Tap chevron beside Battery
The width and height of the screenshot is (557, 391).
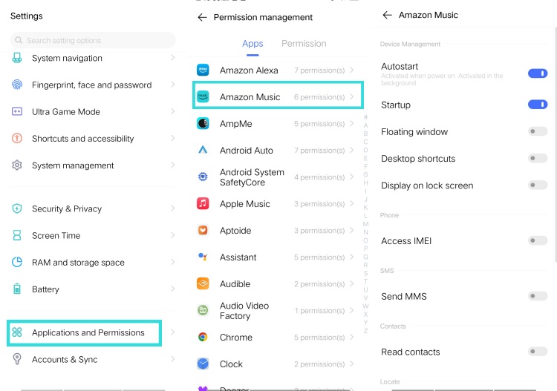pyautogui.click(x=172, y=289)
